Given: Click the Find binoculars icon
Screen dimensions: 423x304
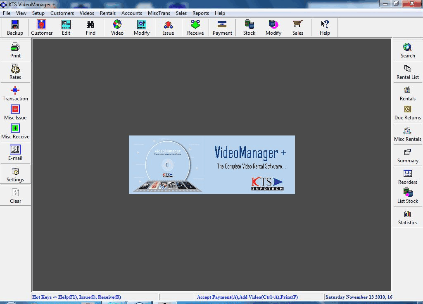Looking at the screenshot, I should 90,27.
